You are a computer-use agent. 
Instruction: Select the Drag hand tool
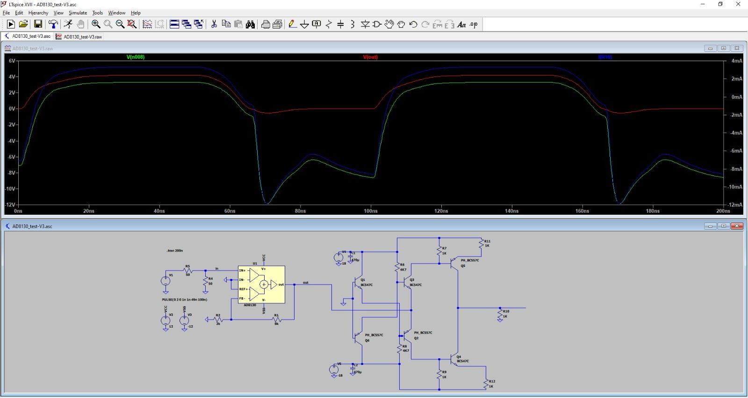[x=401, y=24]
